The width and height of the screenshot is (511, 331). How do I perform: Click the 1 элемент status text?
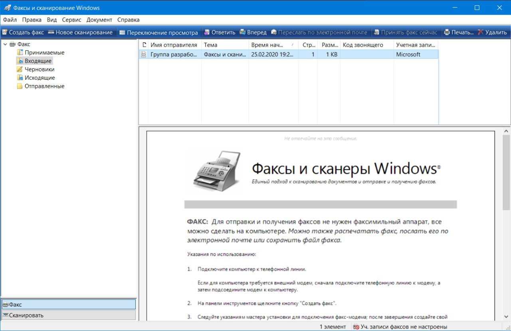pyautogui.click(x=333, y=327)
